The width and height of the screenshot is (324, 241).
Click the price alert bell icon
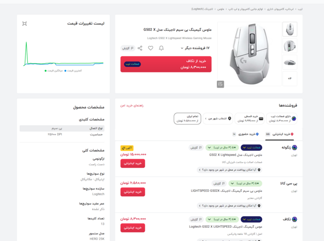coord(161,48)
